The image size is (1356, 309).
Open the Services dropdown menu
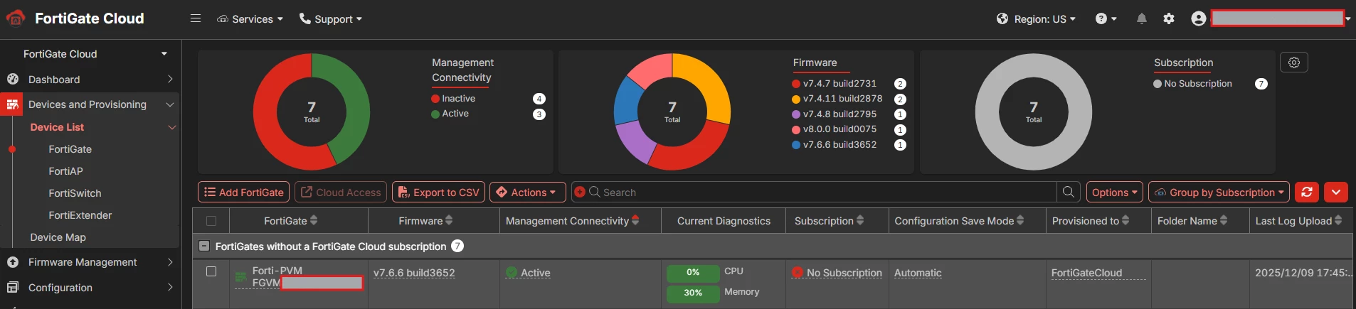point(250,19)
